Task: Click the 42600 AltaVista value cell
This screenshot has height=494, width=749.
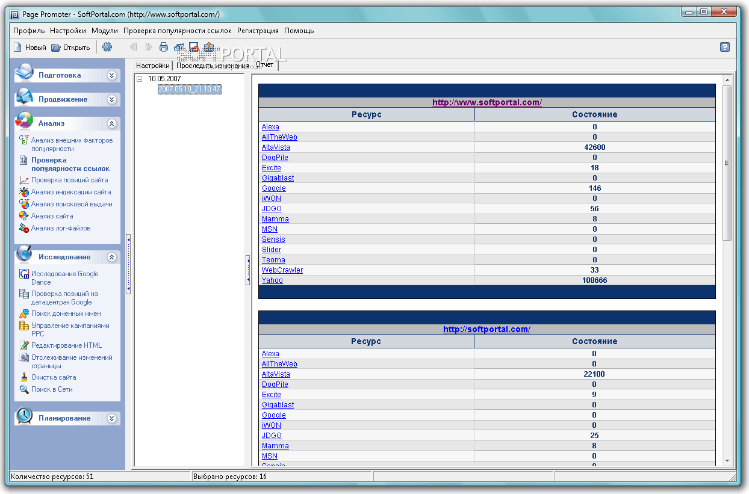Action: (595, 147)
